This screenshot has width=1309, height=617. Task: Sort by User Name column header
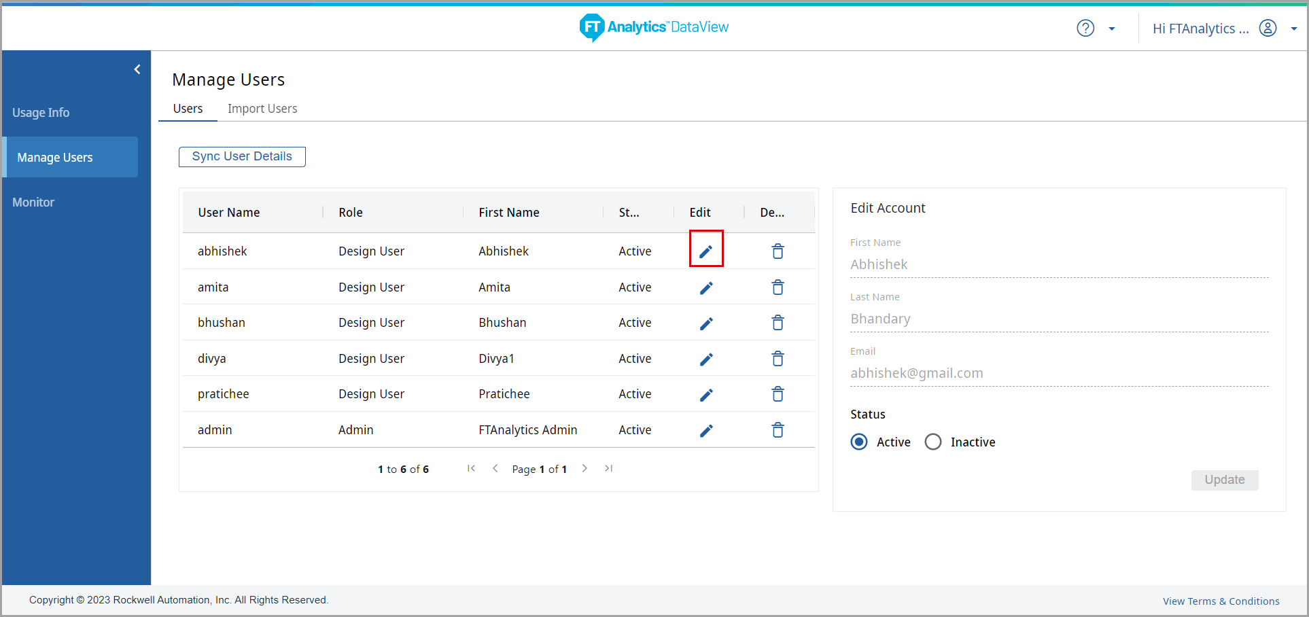pyautogui.click(x=229, y=213)
